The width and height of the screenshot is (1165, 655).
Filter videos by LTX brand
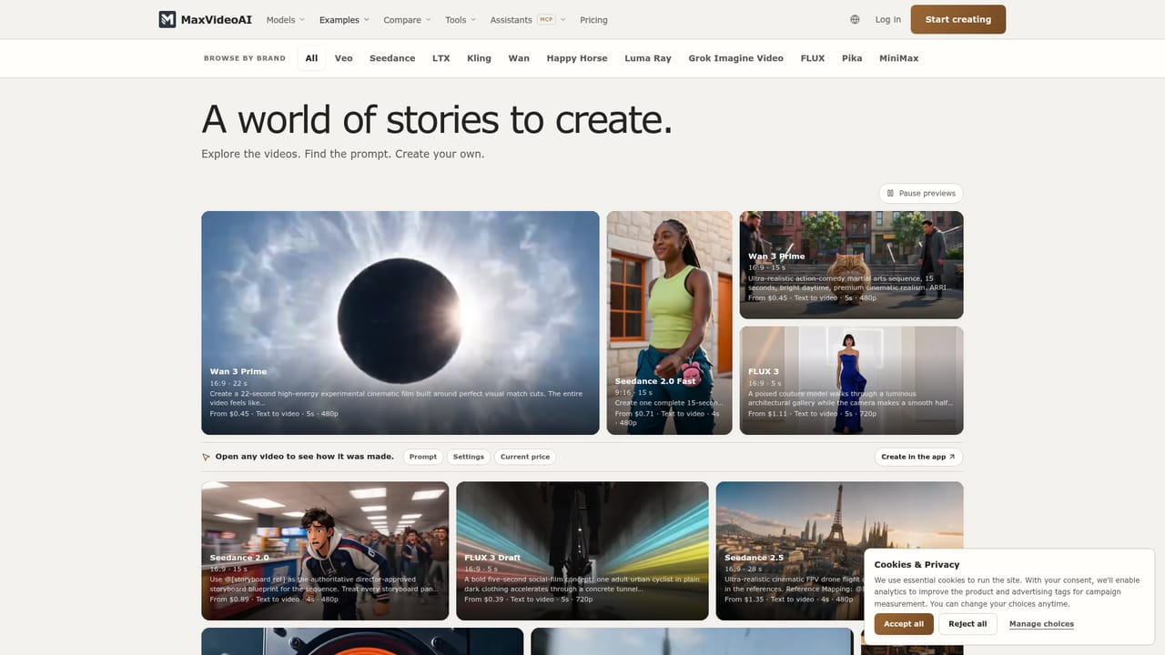point(441,58)
